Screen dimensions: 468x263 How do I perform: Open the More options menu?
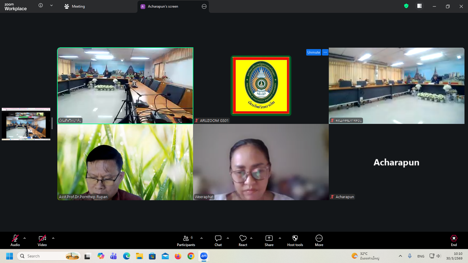319,240
